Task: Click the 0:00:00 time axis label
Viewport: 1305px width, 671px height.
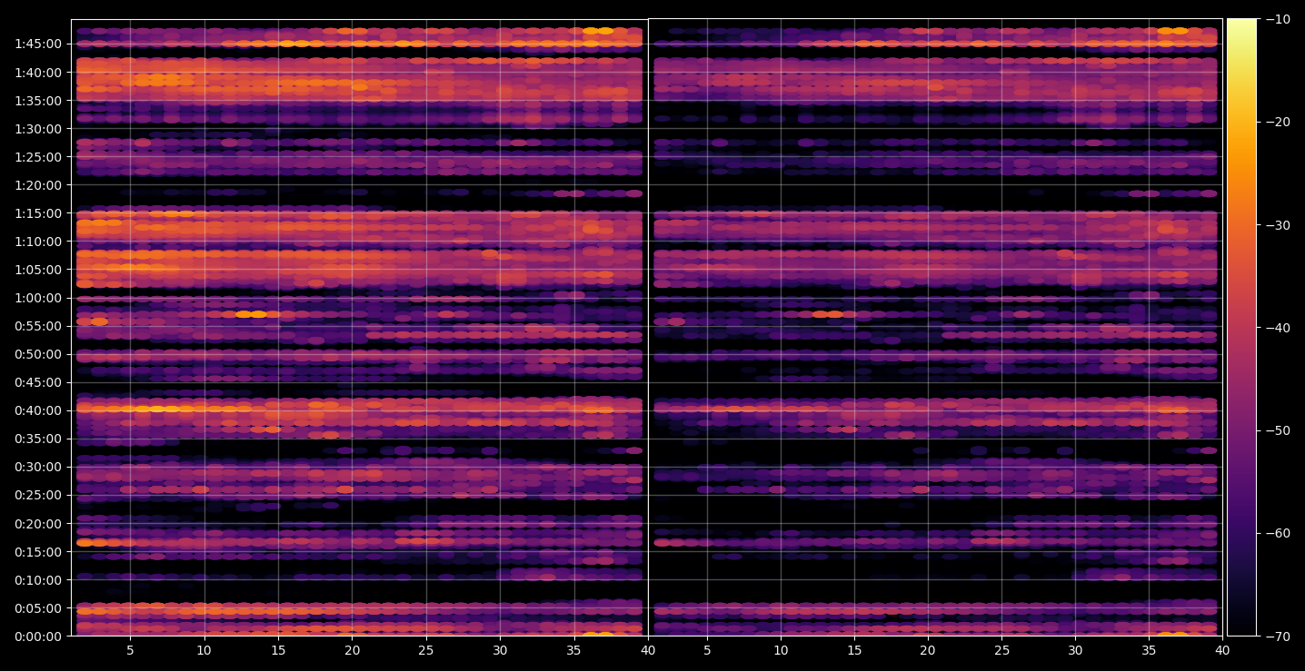Action: click(x=38, y=636)
